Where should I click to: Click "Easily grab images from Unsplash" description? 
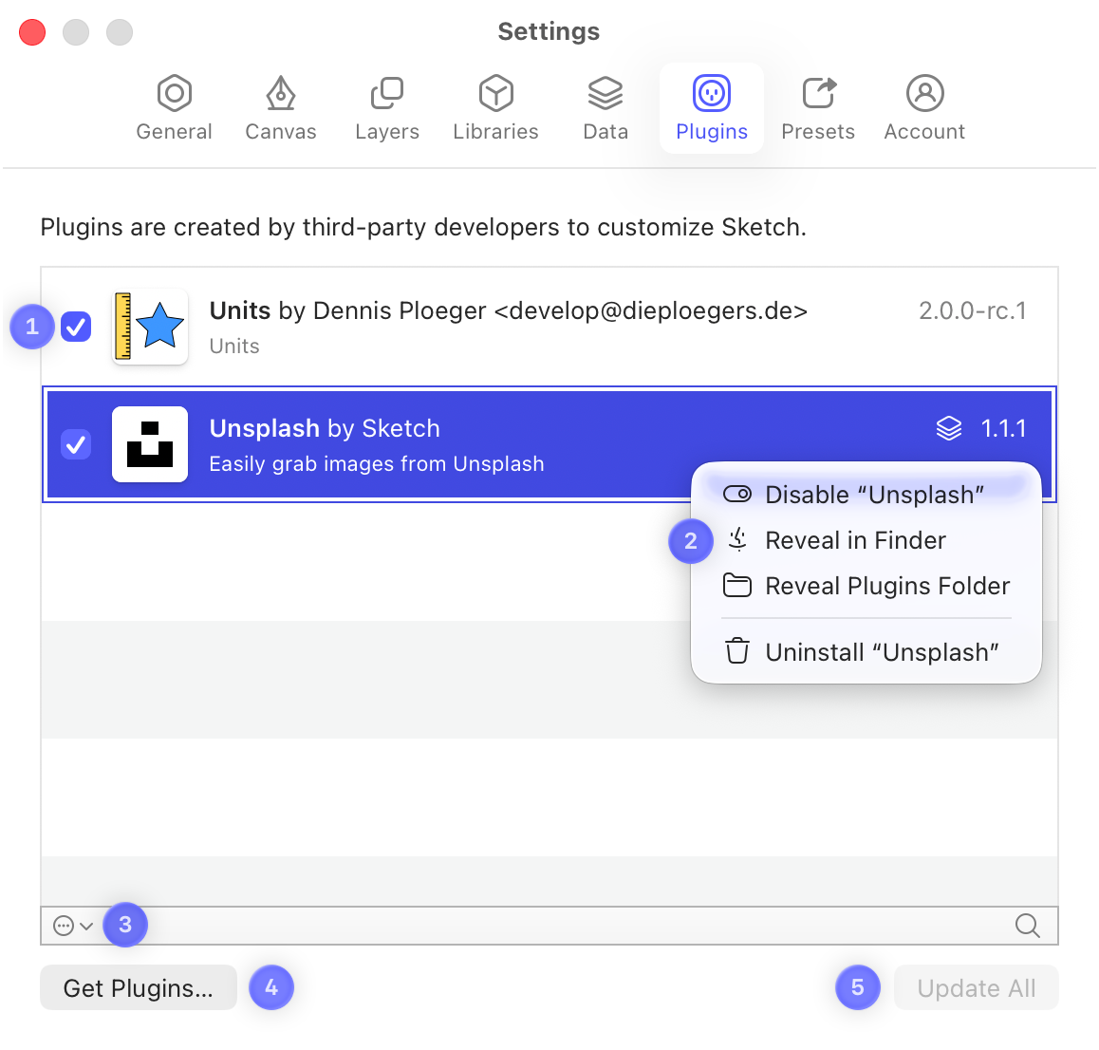(377, 464)
